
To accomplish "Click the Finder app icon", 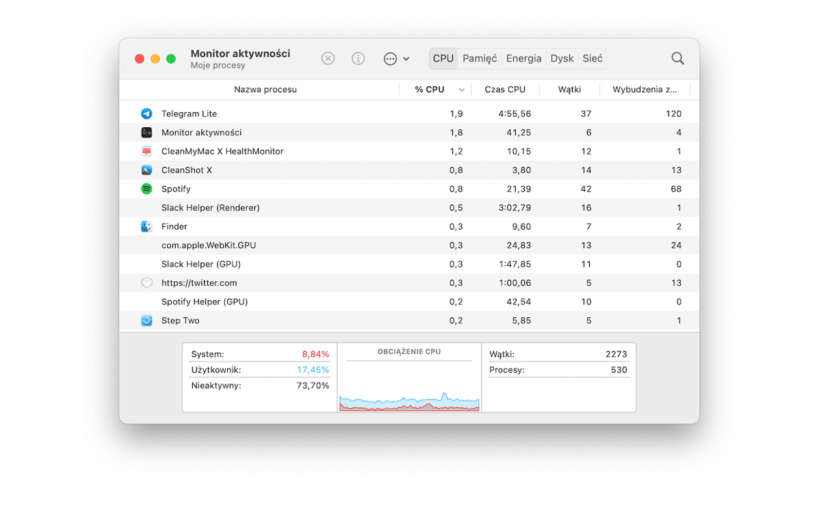I will pyautogui.click(x=146, y=226).
